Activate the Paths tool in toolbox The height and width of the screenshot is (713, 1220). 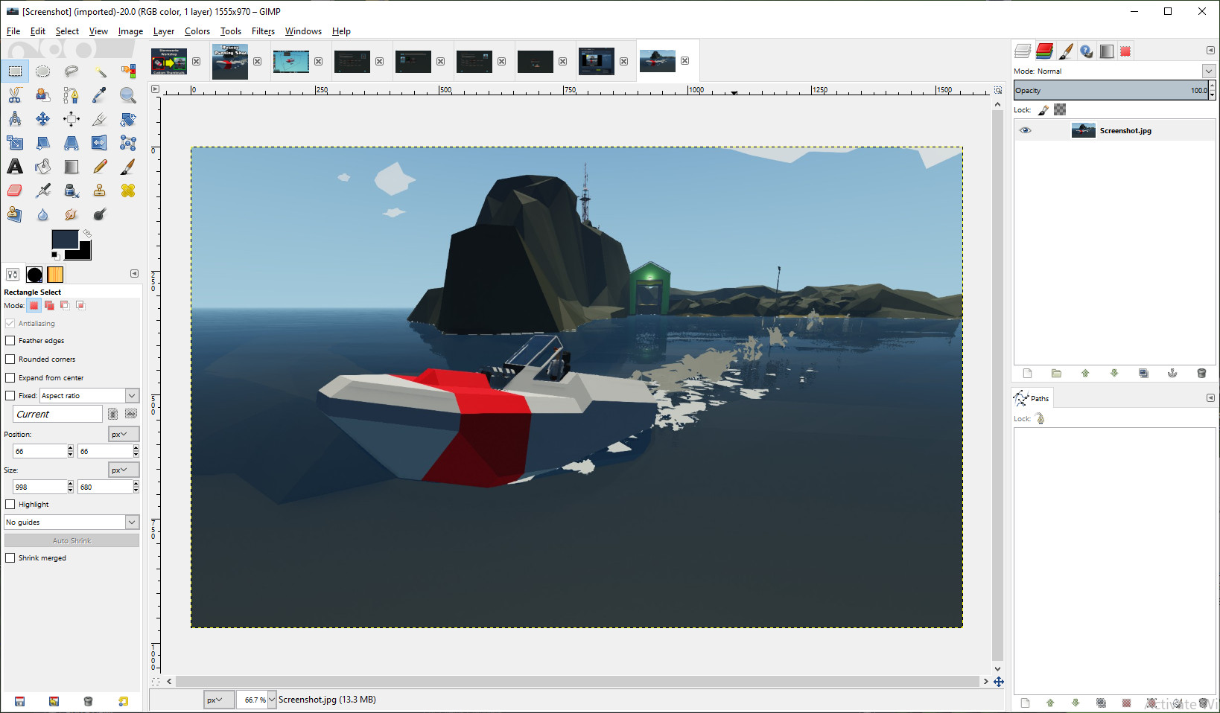(x=72, y=95)
